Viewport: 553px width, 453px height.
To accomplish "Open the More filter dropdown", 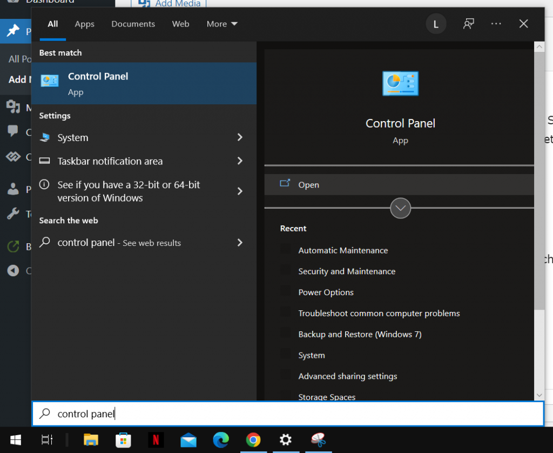I will [222, 24].
